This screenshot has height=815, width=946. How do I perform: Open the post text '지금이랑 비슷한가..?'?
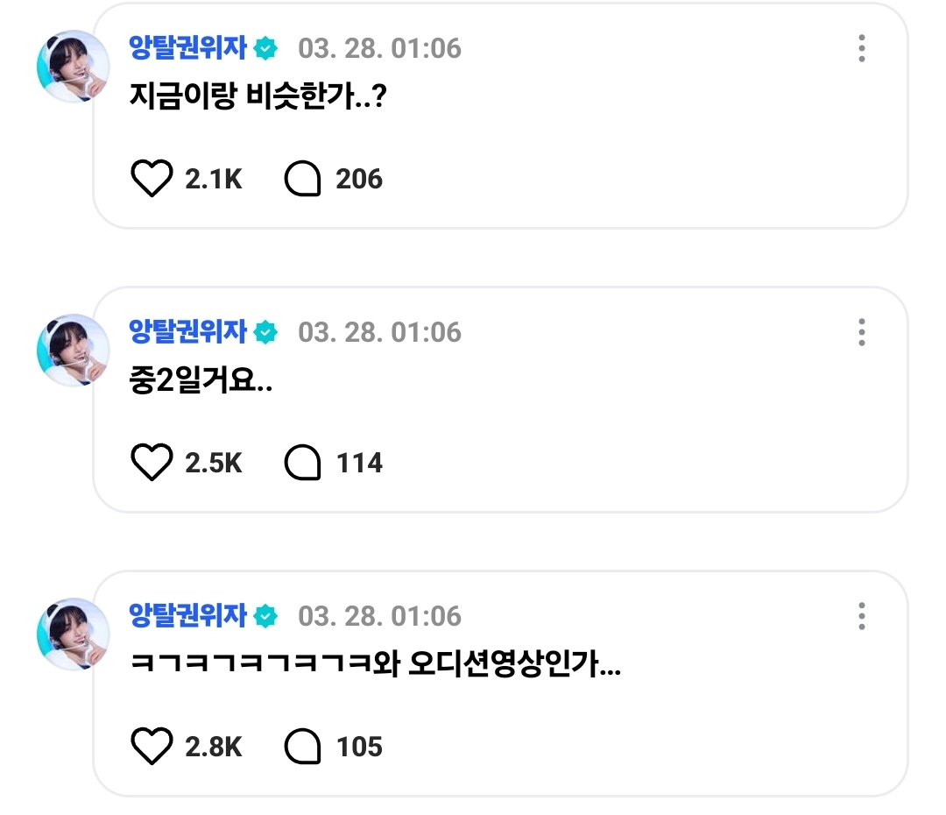tap(258, 96)
